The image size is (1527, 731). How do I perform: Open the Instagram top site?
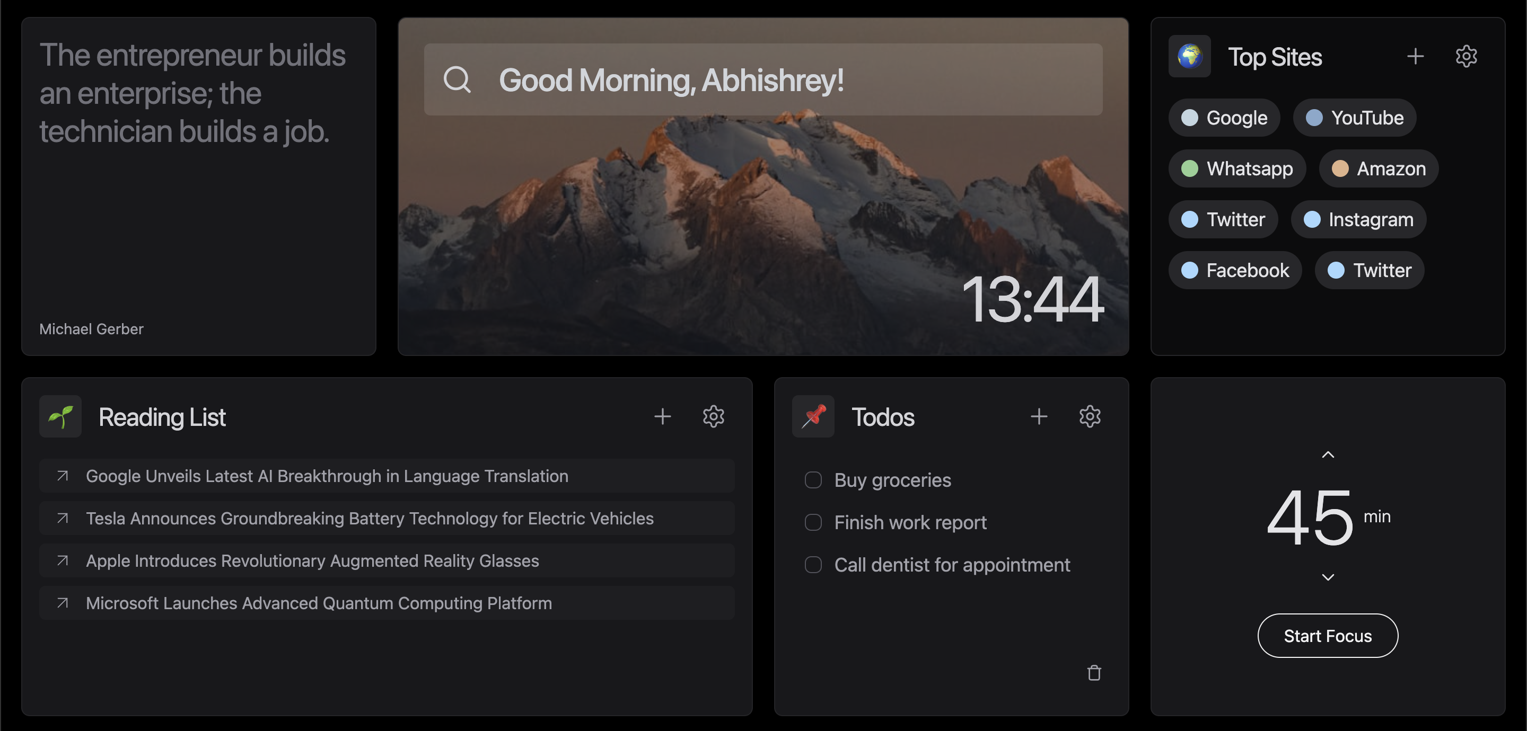pos(1358,219)
